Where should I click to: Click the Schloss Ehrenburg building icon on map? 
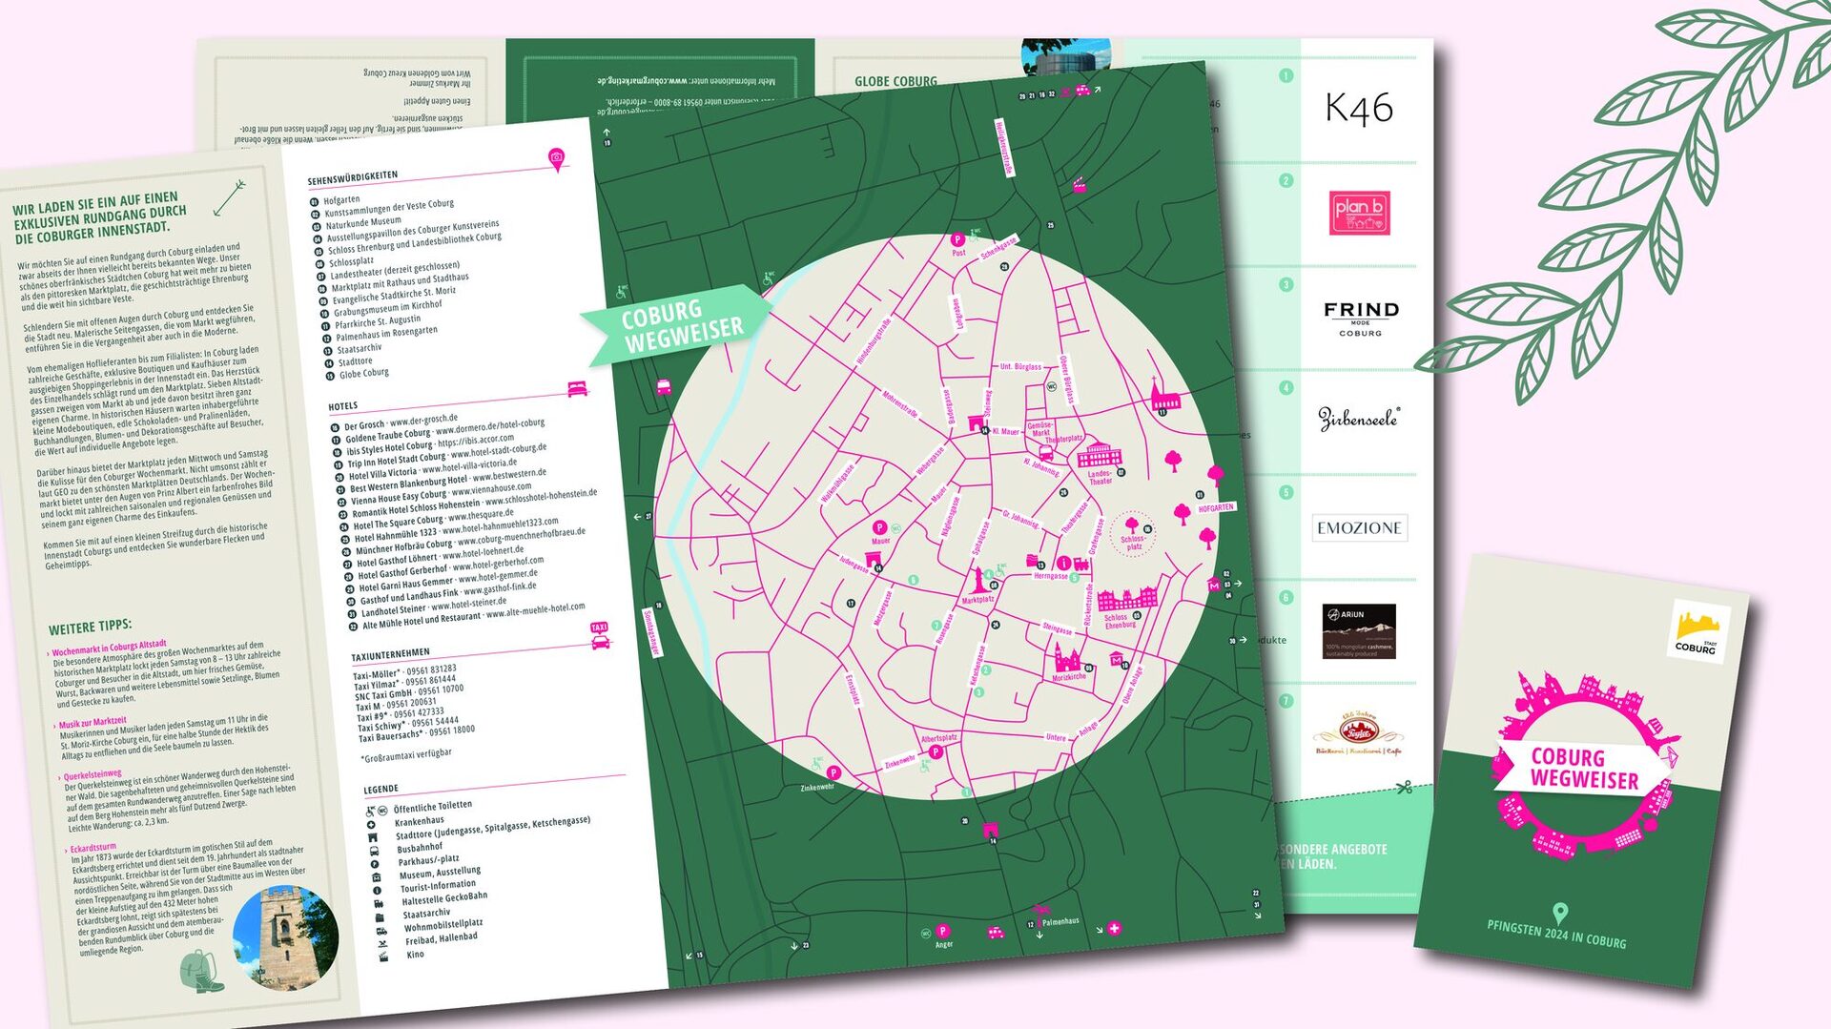click(1127, 598)
